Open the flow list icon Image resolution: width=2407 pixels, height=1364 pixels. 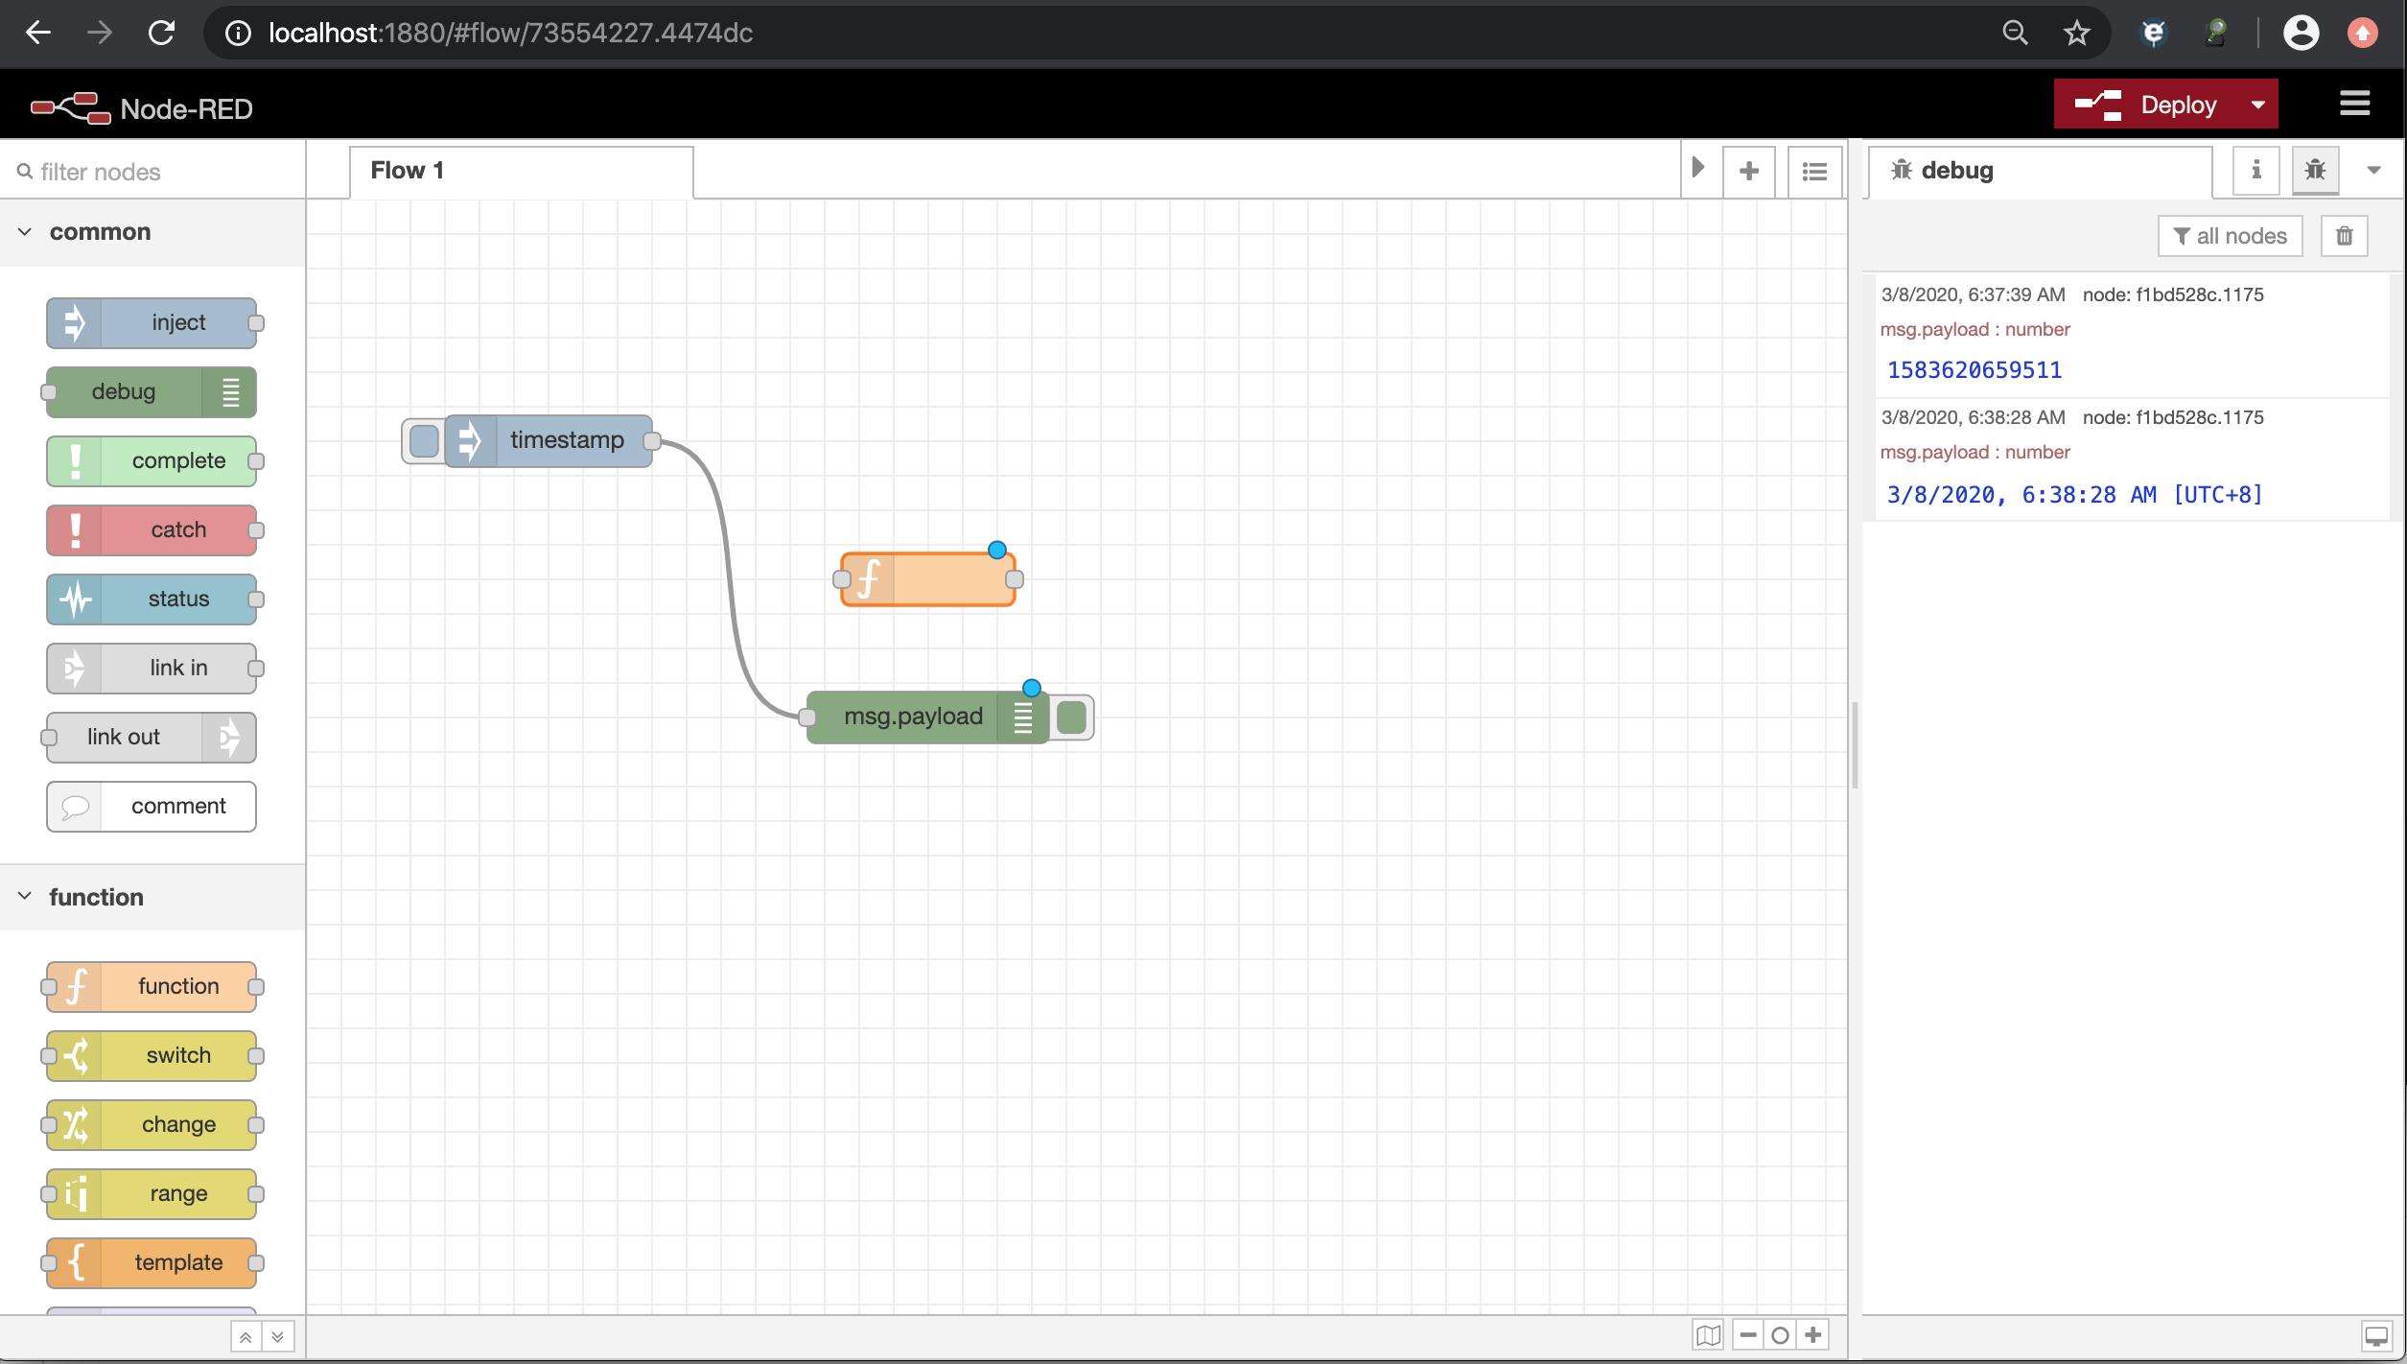click(1813, 170)
